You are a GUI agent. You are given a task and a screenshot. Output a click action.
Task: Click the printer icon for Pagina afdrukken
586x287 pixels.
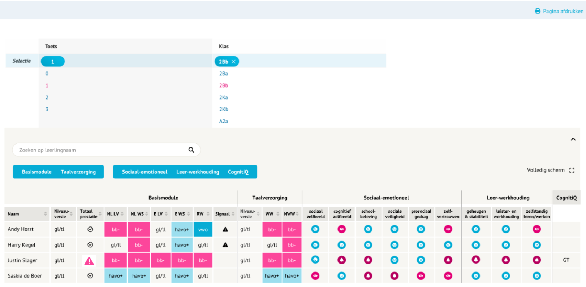pyautogui.click(x=538, y=11)
